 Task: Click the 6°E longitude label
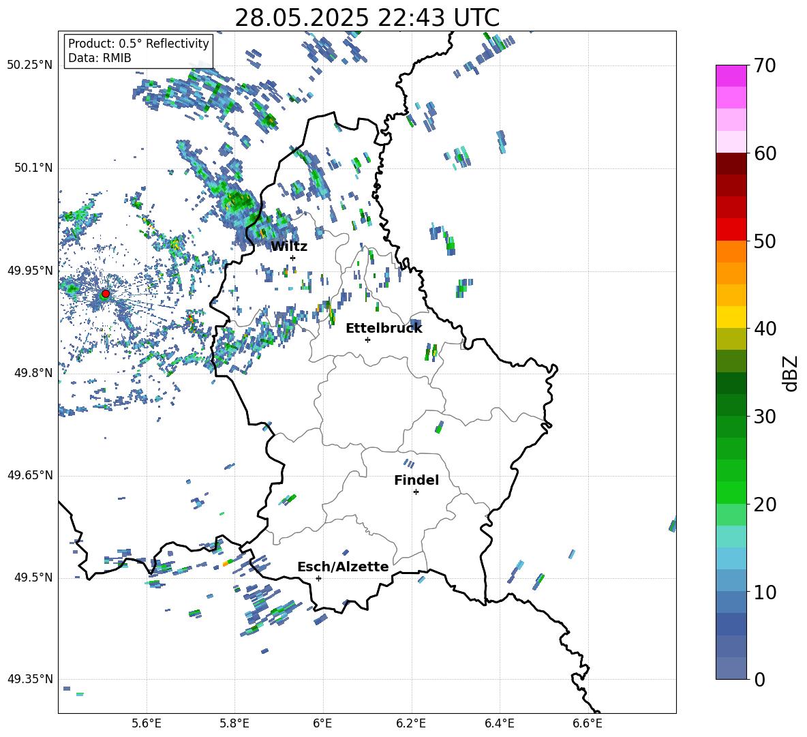pos(322,723)
